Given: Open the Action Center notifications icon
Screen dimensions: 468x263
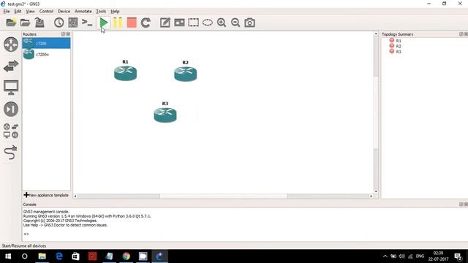Looking at the screenshot, I should click(x=458, y=256).
